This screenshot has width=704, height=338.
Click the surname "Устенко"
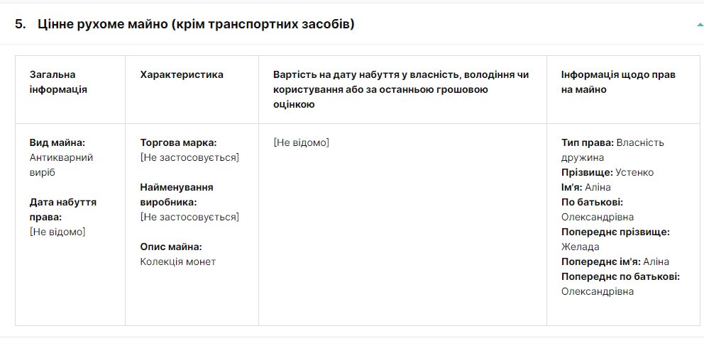634,172
